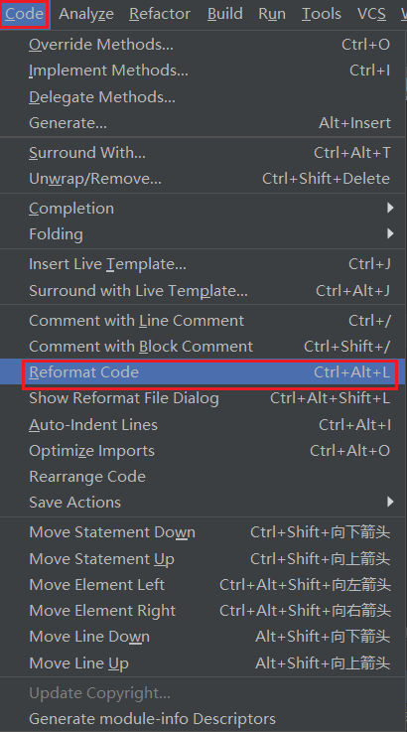The image size is (407, 732).
Task: Choose Override Methods... option
Action: click(203, 45)
